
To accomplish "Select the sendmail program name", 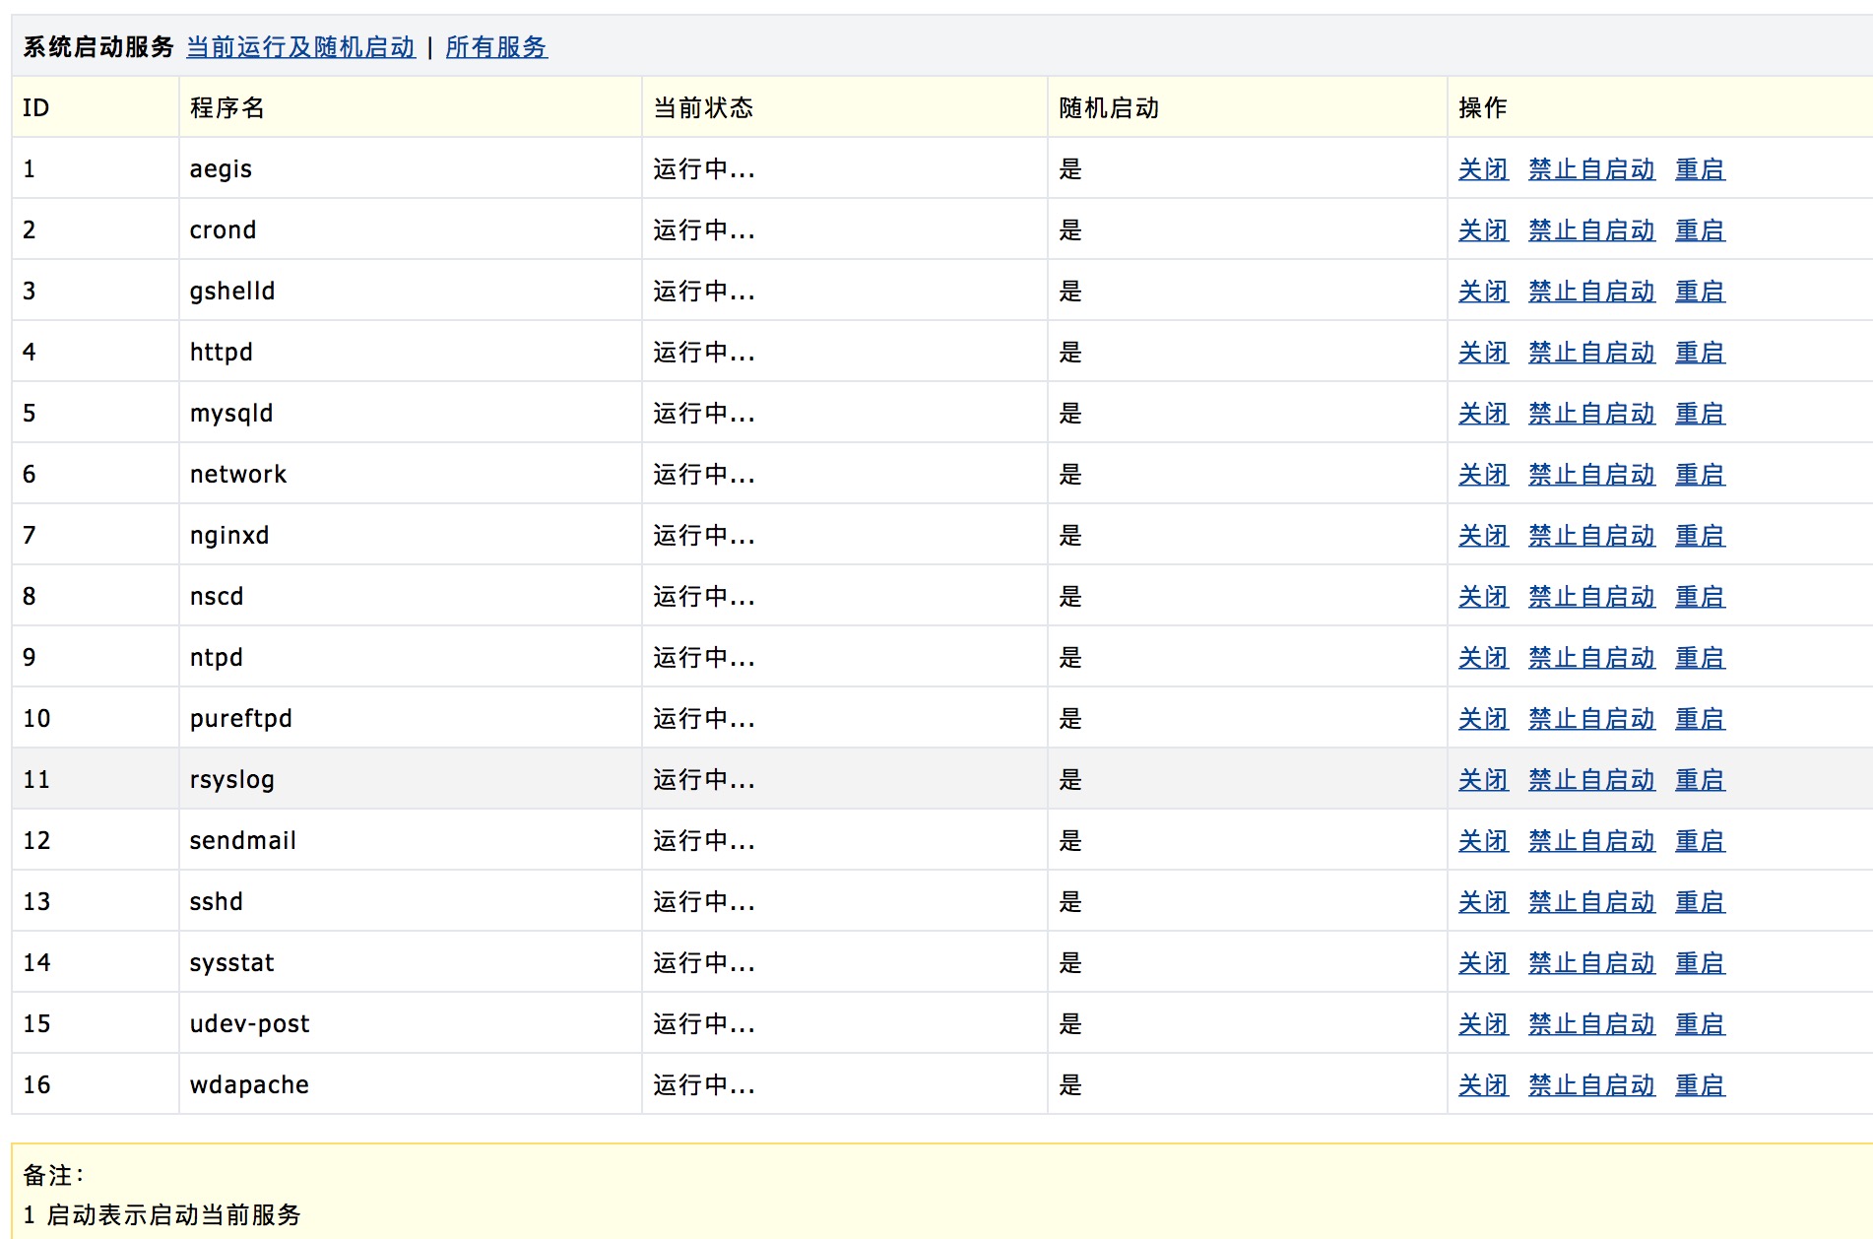I will pos(242,841).
